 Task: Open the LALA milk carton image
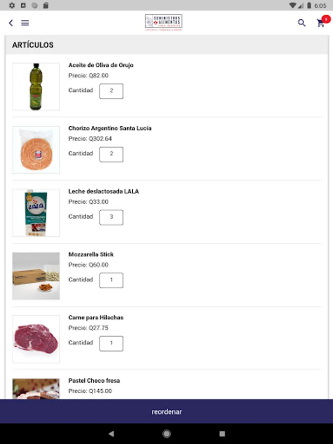click(x=36, y=213)
